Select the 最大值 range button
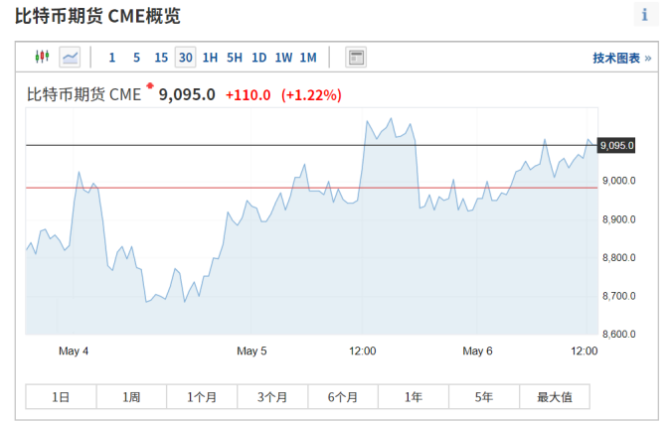 pos(555,397)
